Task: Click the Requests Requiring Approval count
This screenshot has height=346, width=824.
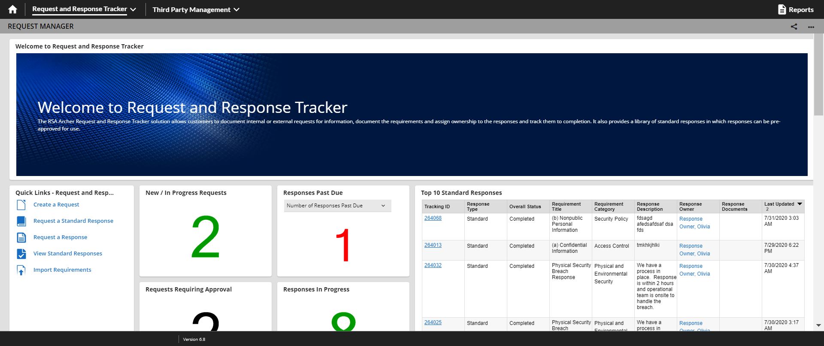Action: tap(206, 322)
